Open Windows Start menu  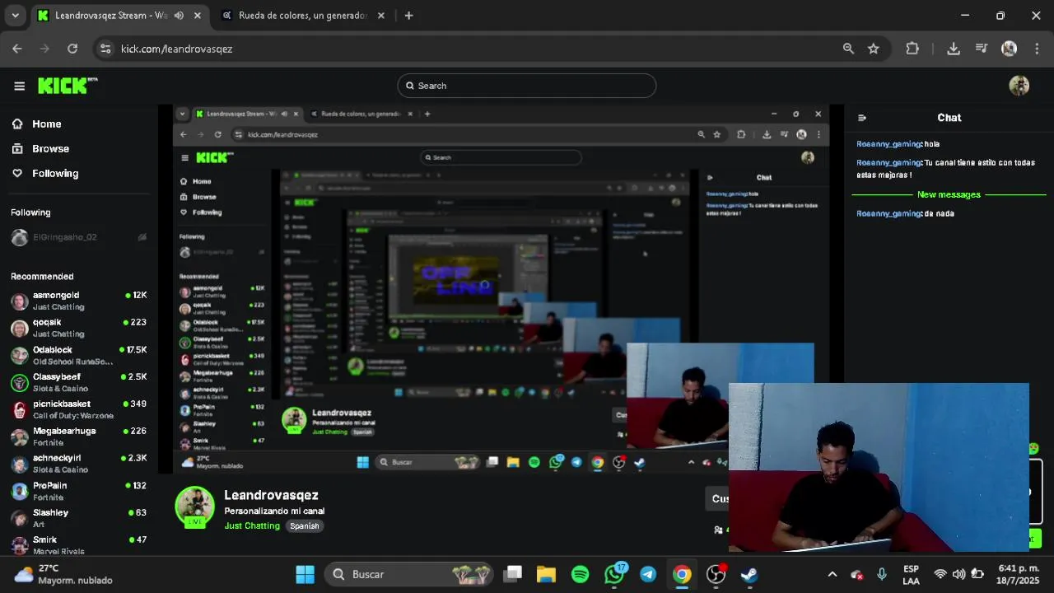click(305, 574)
